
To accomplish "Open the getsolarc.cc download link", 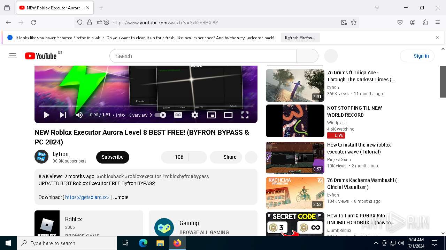I will point(87,197).
